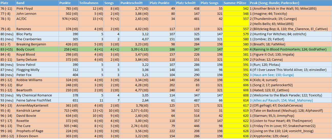Select the 'Peter Fox' band cell
This screenshot has height=139, width=332.
(x=37, y=75)
